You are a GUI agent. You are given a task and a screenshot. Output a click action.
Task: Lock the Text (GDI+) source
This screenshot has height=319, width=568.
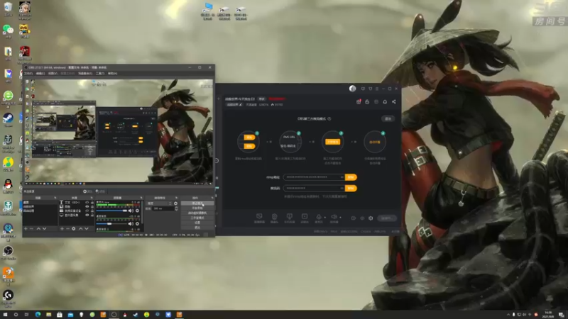click(x=92, y=203)
